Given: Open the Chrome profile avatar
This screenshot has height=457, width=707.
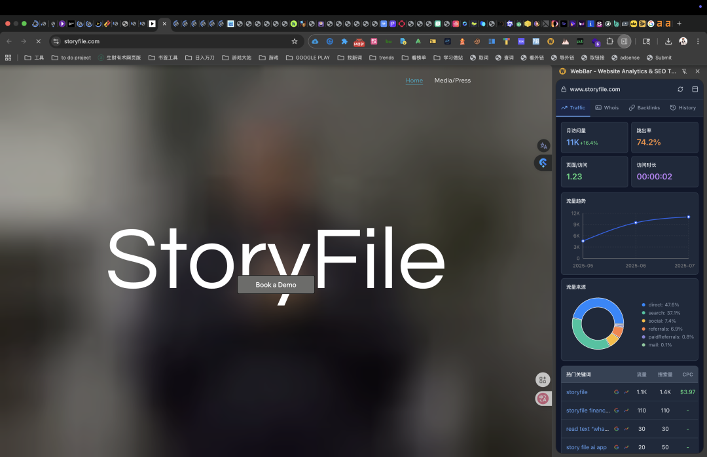Looking at the screenshot, I should (x=683, y=41).
